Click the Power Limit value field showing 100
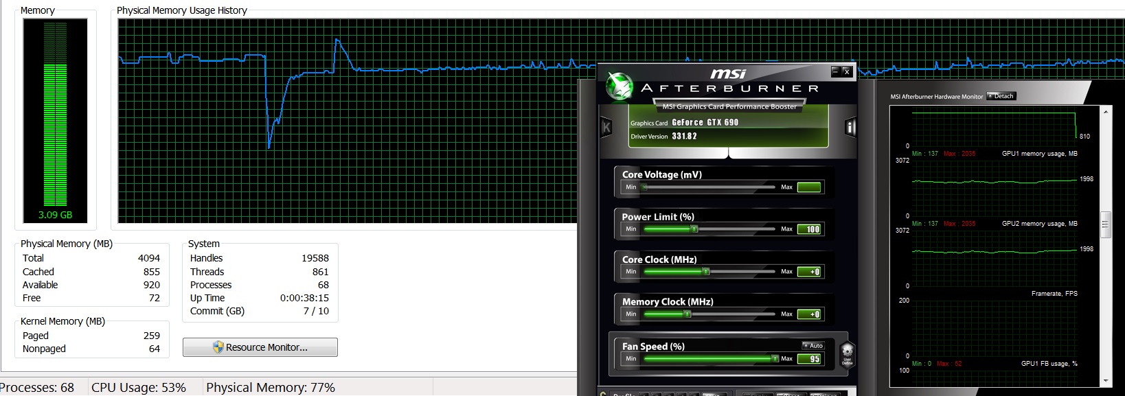This screenshot has width=1125, height=396. (809, 229)
